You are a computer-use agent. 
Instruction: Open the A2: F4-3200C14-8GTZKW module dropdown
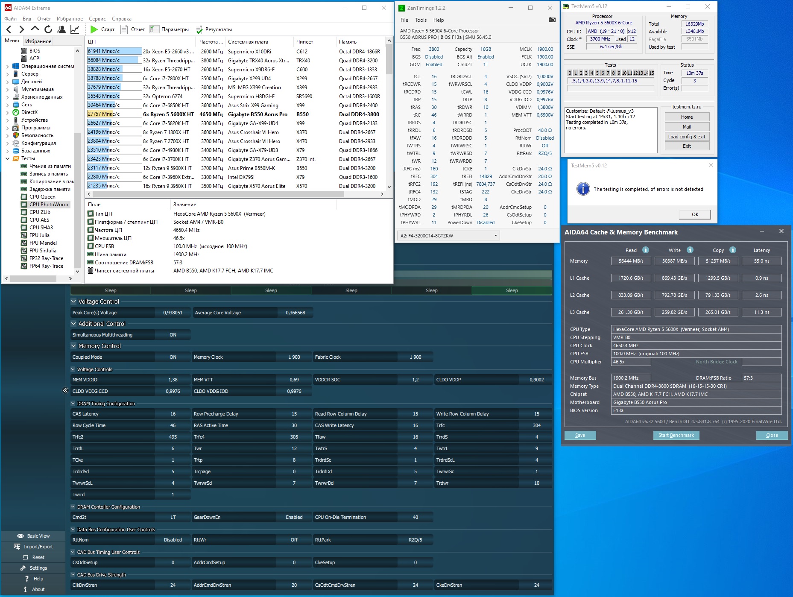[x=448, y=235]
